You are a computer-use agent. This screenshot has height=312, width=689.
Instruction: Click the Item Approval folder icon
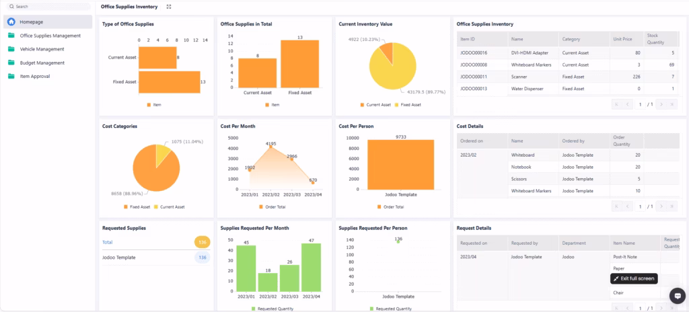(x=11, y=76)
